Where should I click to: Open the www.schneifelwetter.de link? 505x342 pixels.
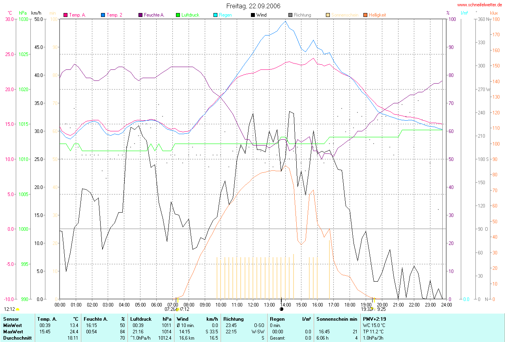(479, 5)
